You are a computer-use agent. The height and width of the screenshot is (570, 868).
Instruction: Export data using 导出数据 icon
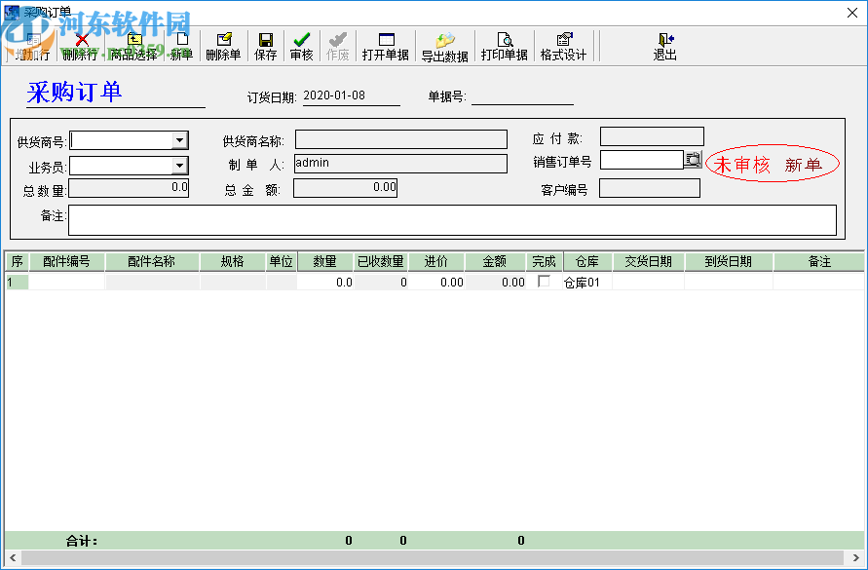pos(445,47)
